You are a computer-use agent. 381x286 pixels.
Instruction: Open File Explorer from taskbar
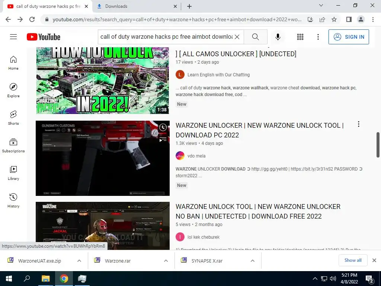click(45, 279)
